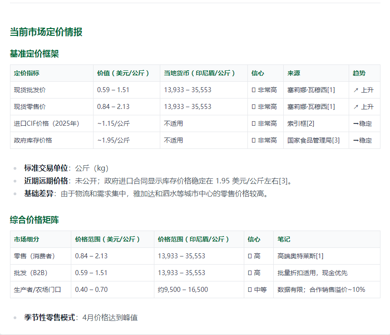Image resolution: width=390 pixels, height=335 pixels.
Task: Click 高 confidence in 零售（消费者）row
Action: [254, 256]
